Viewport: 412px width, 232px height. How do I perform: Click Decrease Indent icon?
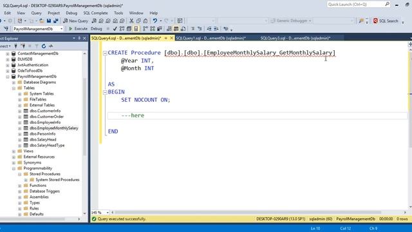(209, 28)
